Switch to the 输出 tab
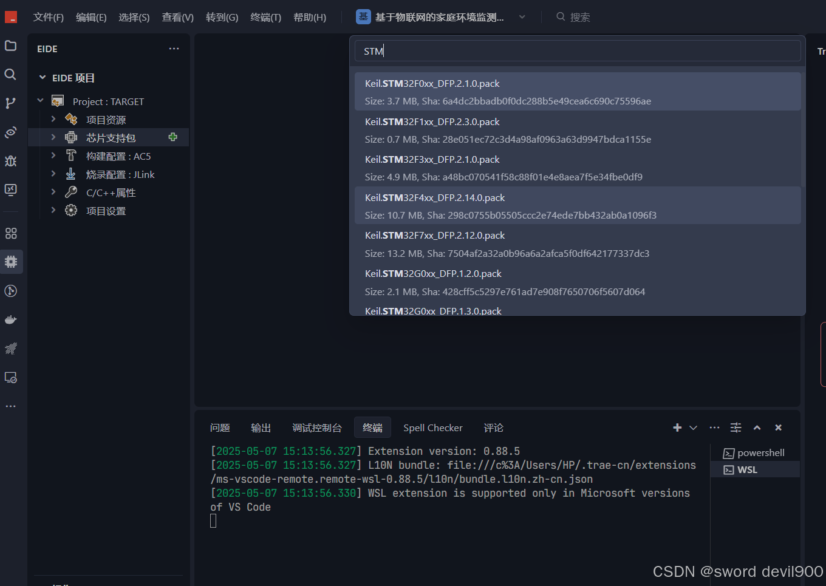The image size is (826, 586). [x=261, y=428]
